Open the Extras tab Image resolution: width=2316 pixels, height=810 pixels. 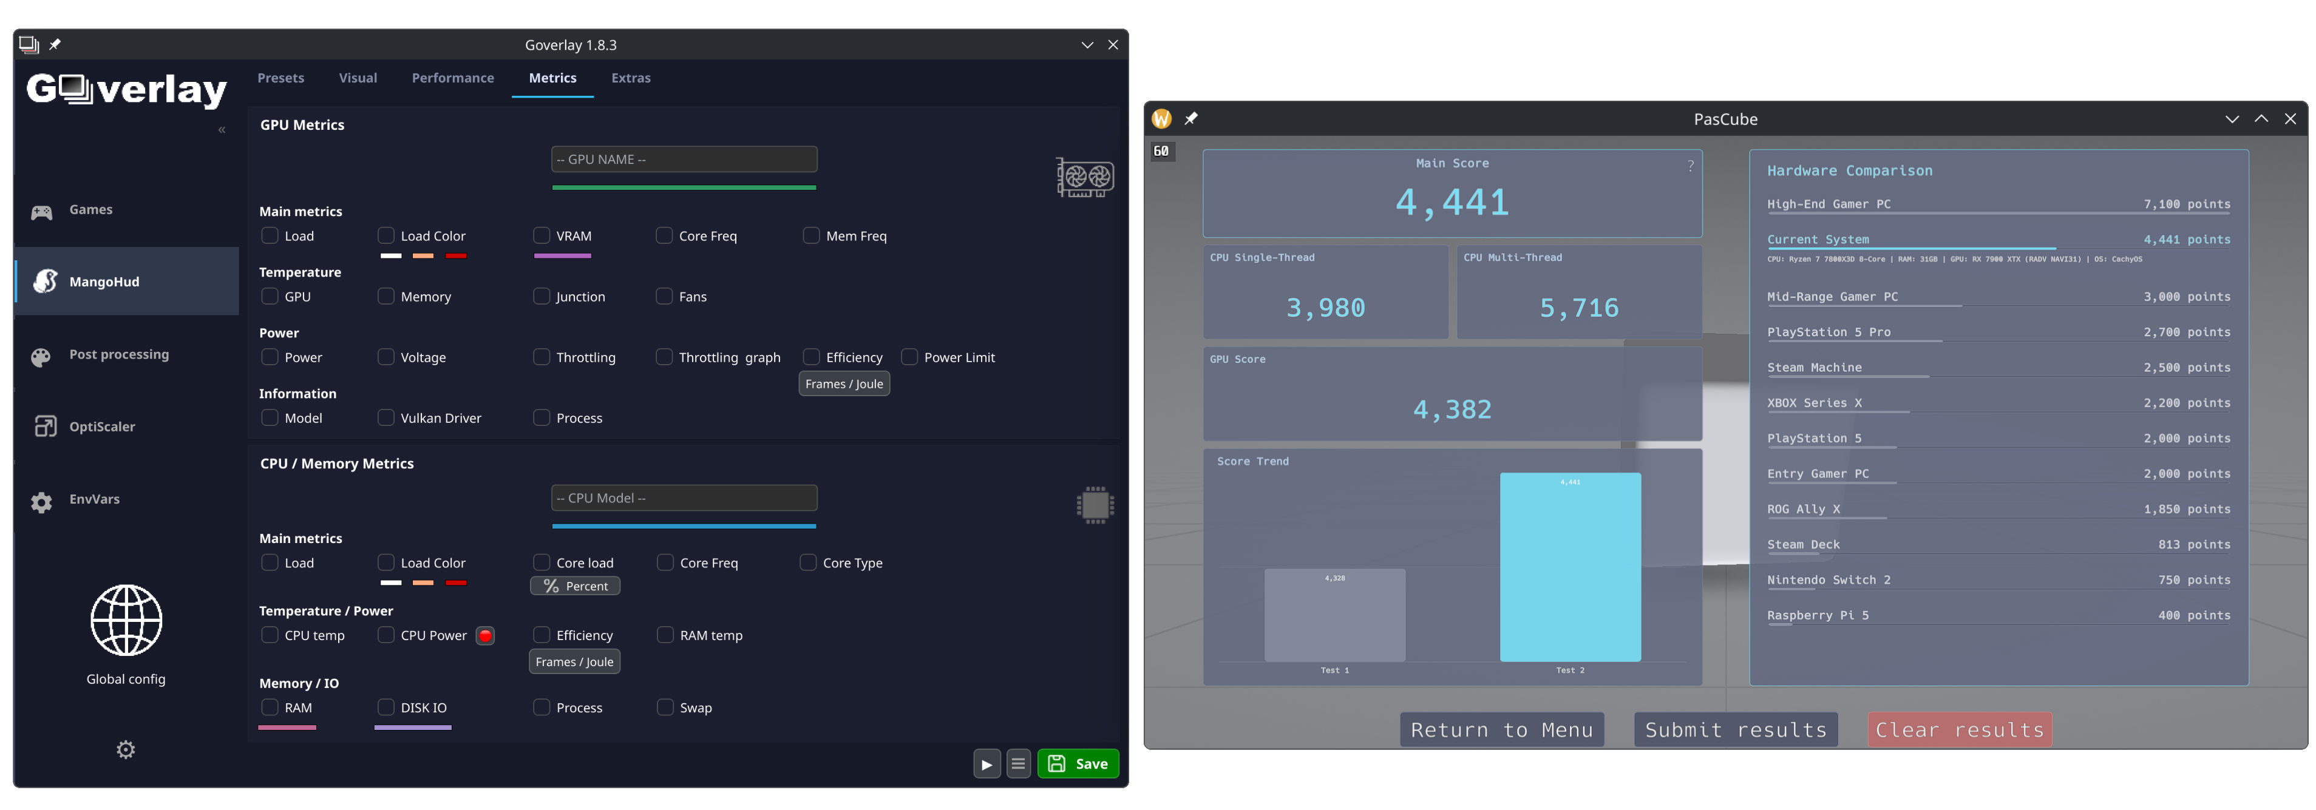pyautogui.click(x=631, y=78)
